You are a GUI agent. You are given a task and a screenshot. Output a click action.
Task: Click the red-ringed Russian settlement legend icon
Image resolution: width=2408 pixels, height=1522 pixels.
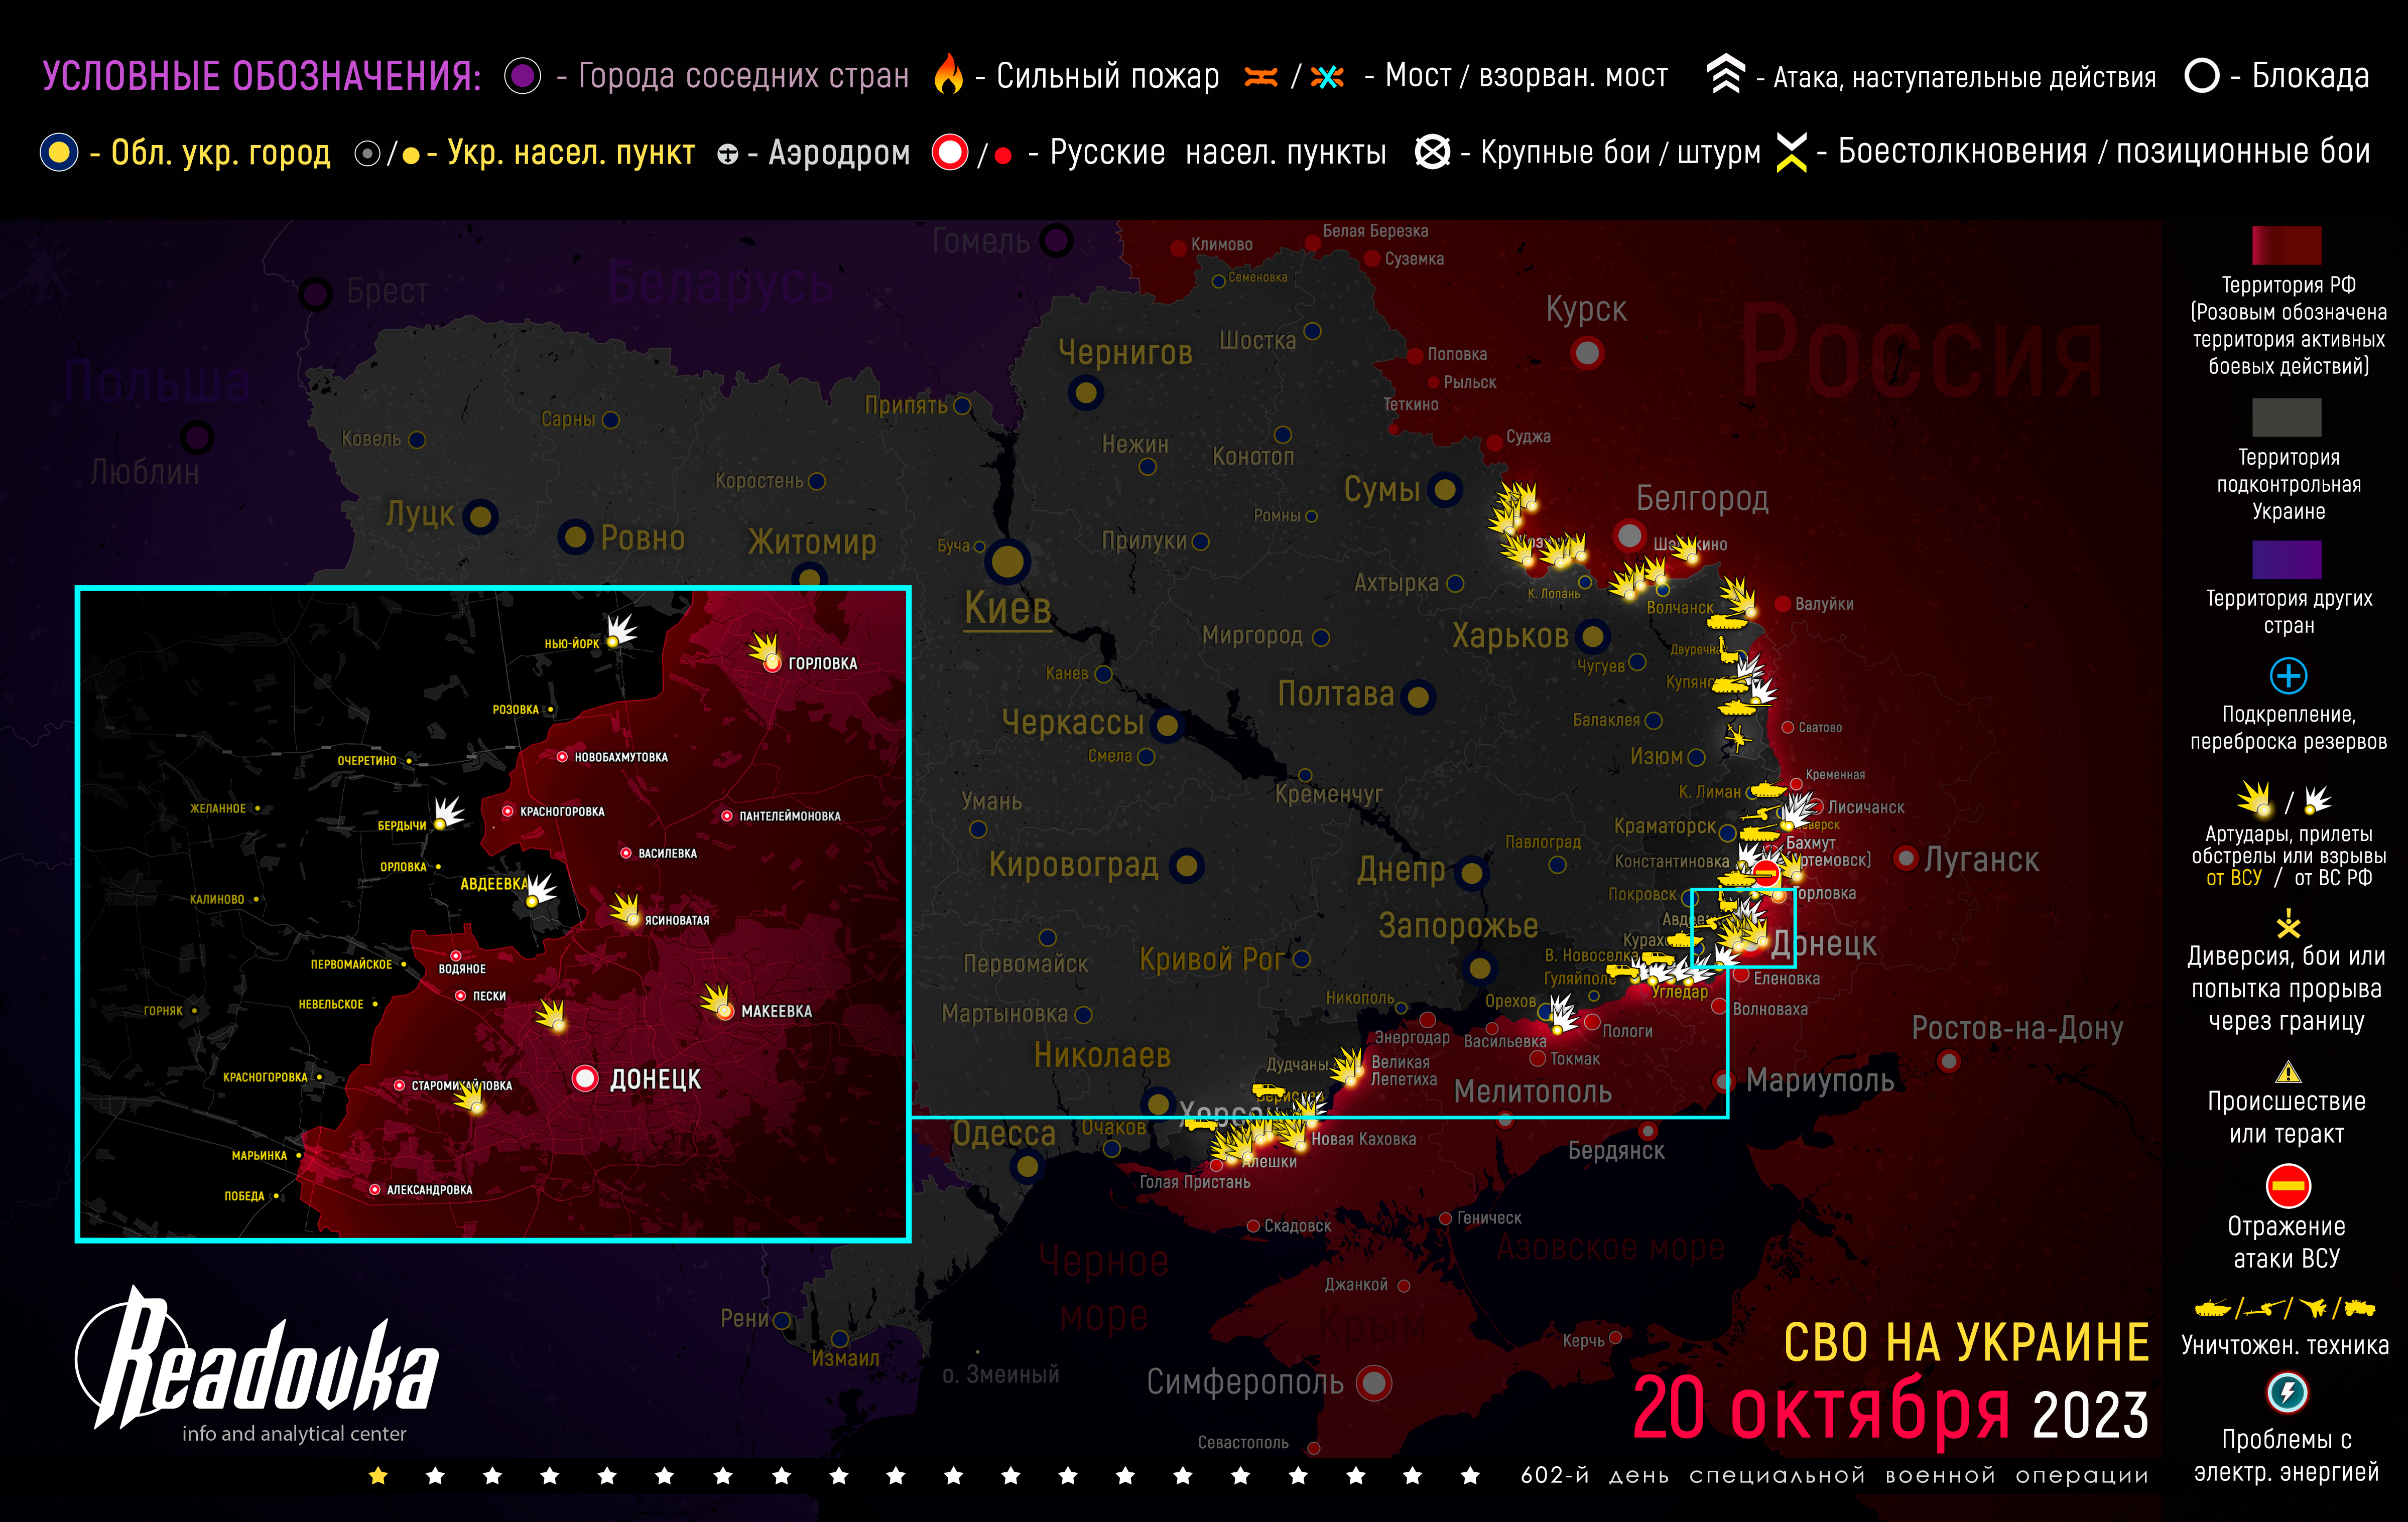[949, 152]
